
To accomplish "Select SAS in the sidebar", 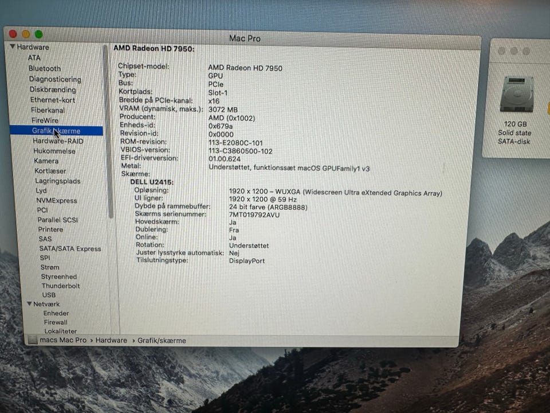I will click(45, 239).
